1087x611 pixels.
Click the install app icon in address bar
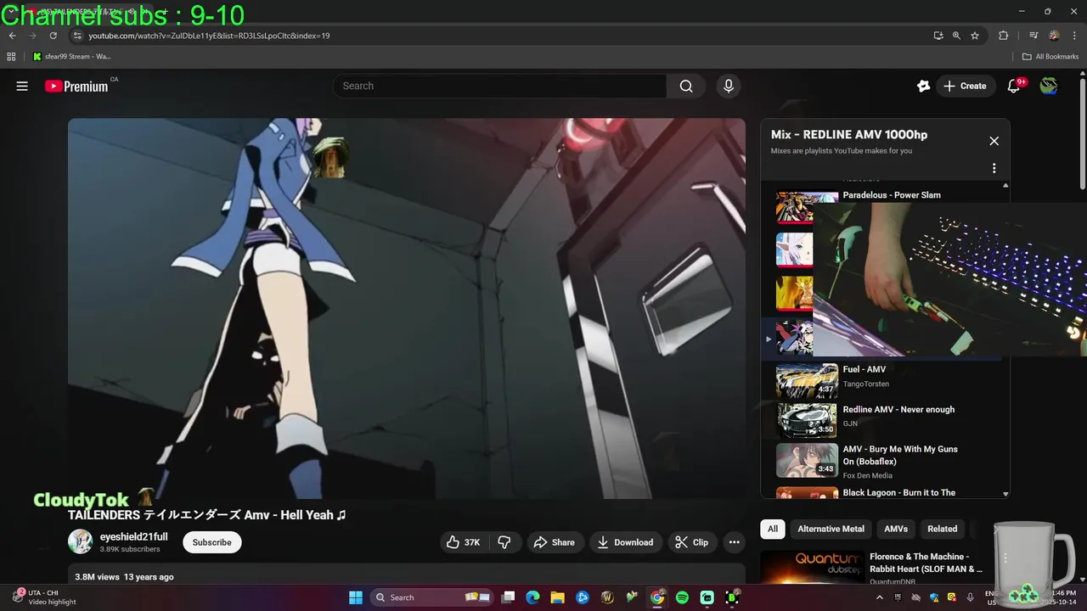(x=938, y=36)
